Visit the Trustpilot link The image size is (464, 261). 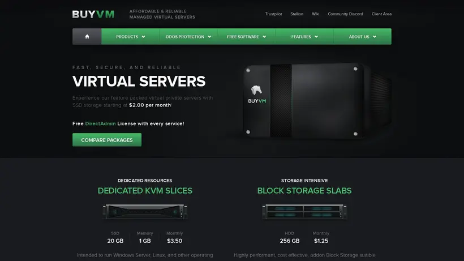tap(273, 14)
